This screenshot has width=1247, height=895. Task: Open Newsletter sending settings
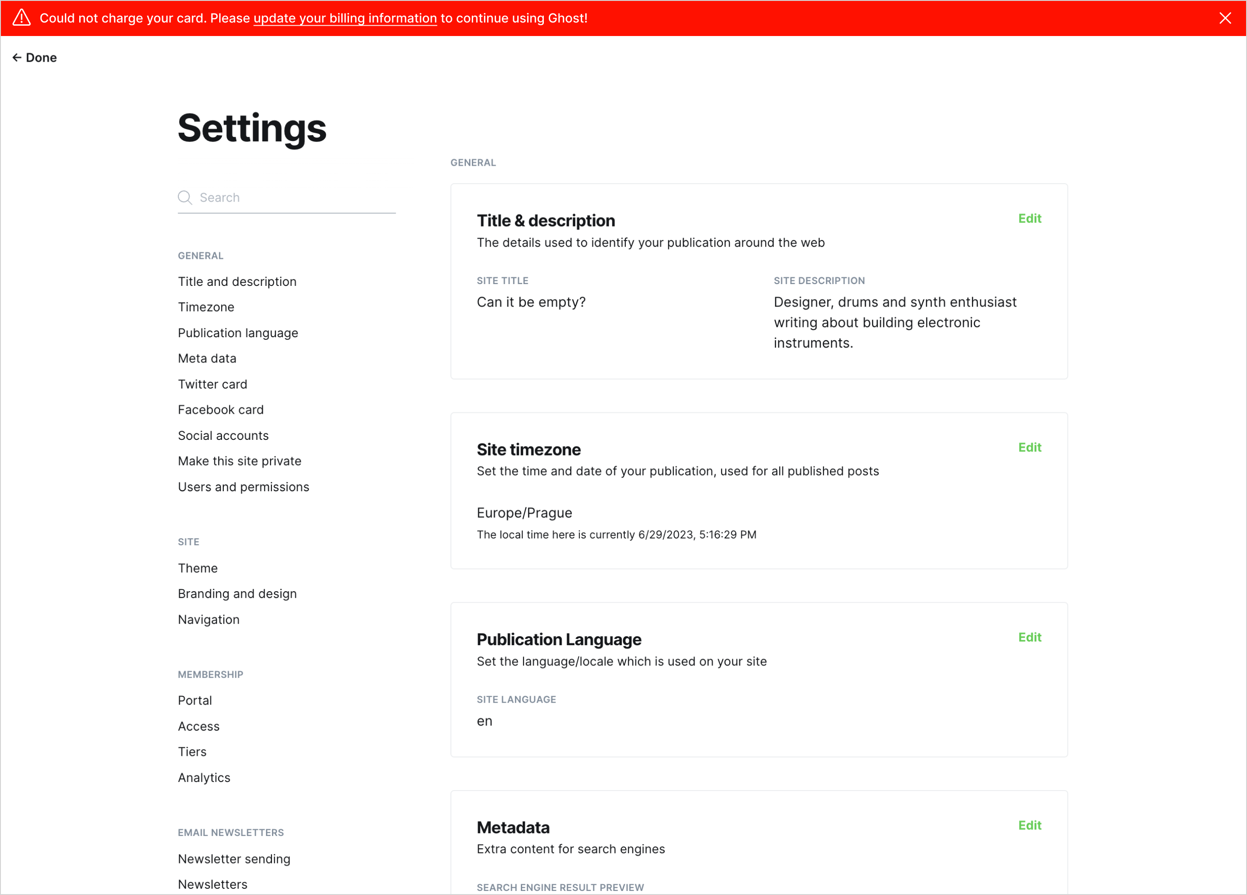(234, 859)
